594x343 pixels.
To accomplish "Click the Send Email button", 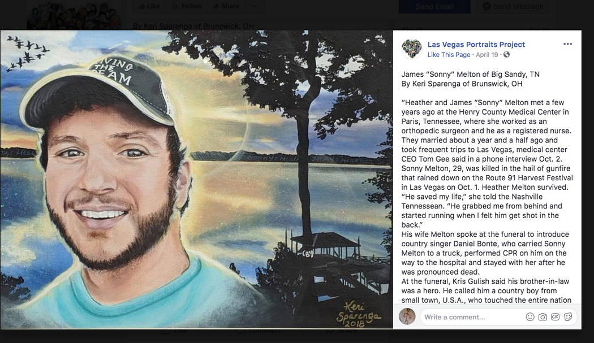I will point(434,7).
